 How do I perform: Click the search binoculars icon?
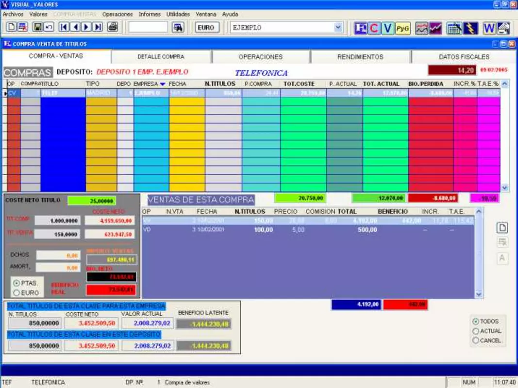178,27
